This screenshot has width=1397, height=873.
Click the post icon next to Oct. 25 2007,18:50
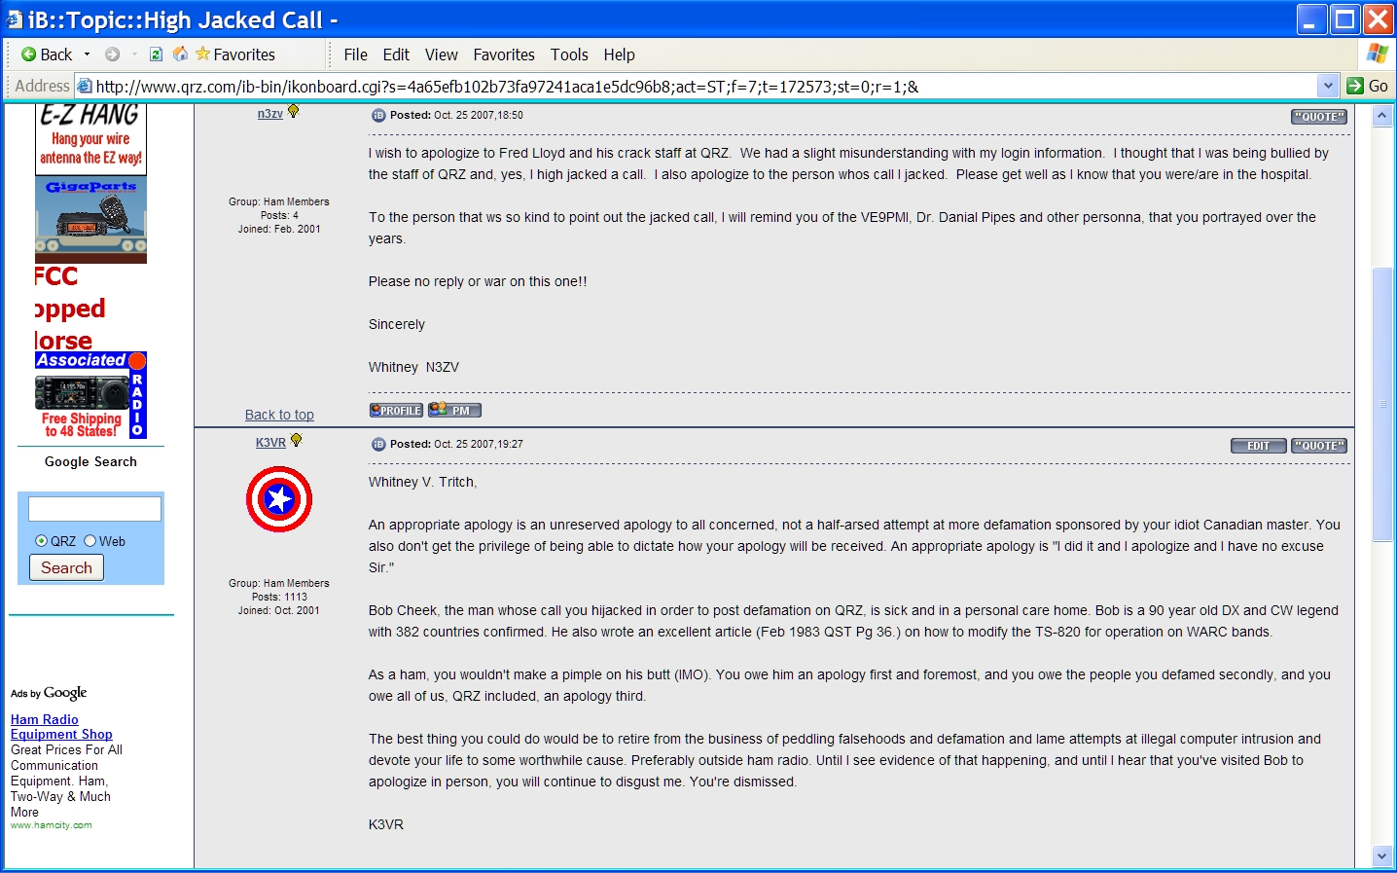(x=378, y=115)
